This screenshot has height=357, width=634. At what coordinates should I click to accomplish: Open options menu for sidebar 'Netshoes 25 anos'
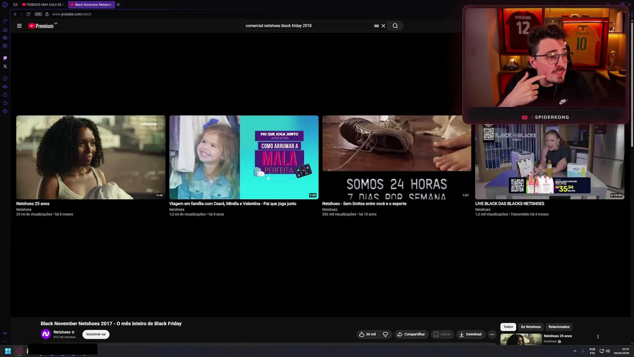(x=598, y=337)
